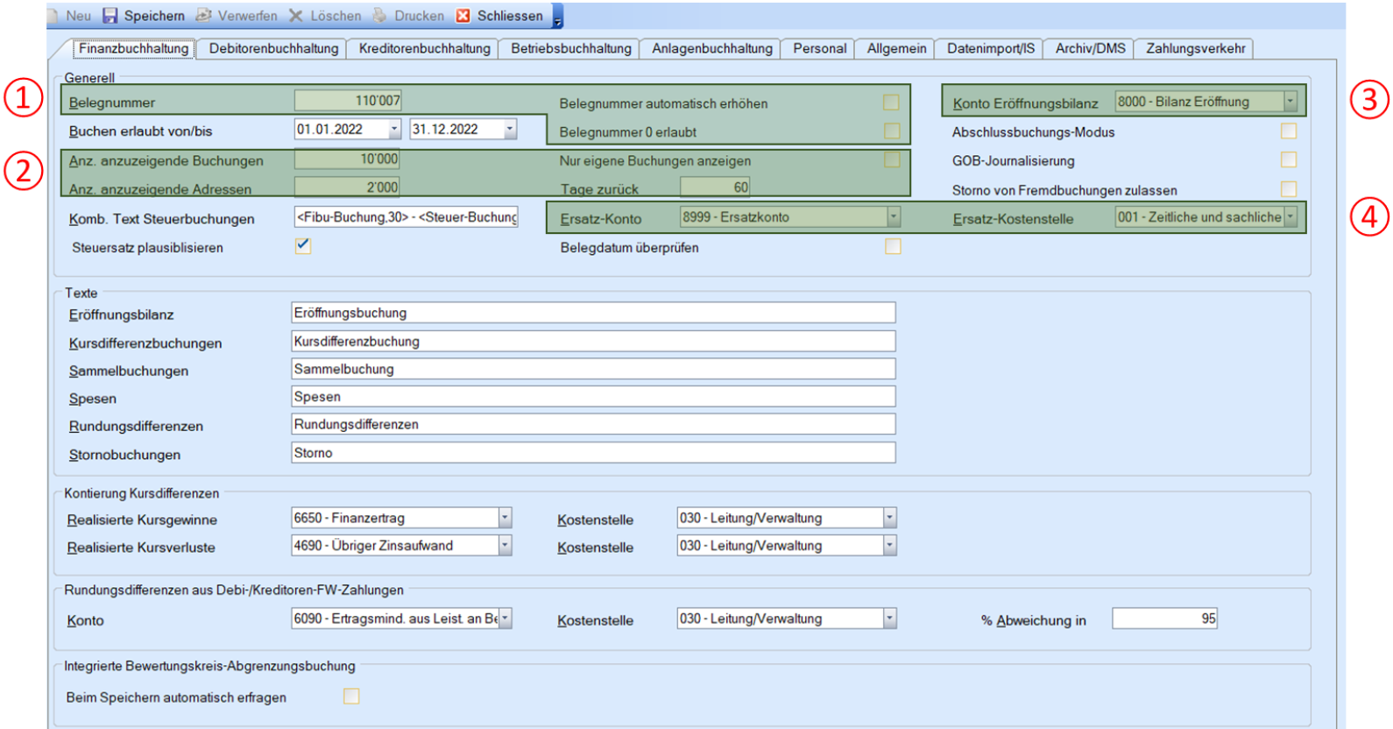Image resolution: width=1393 pixels, height=729 pixels.
Task: Enable Belegnummer automatisch erhöhen checkbox
Action: (x=891, y=103)
